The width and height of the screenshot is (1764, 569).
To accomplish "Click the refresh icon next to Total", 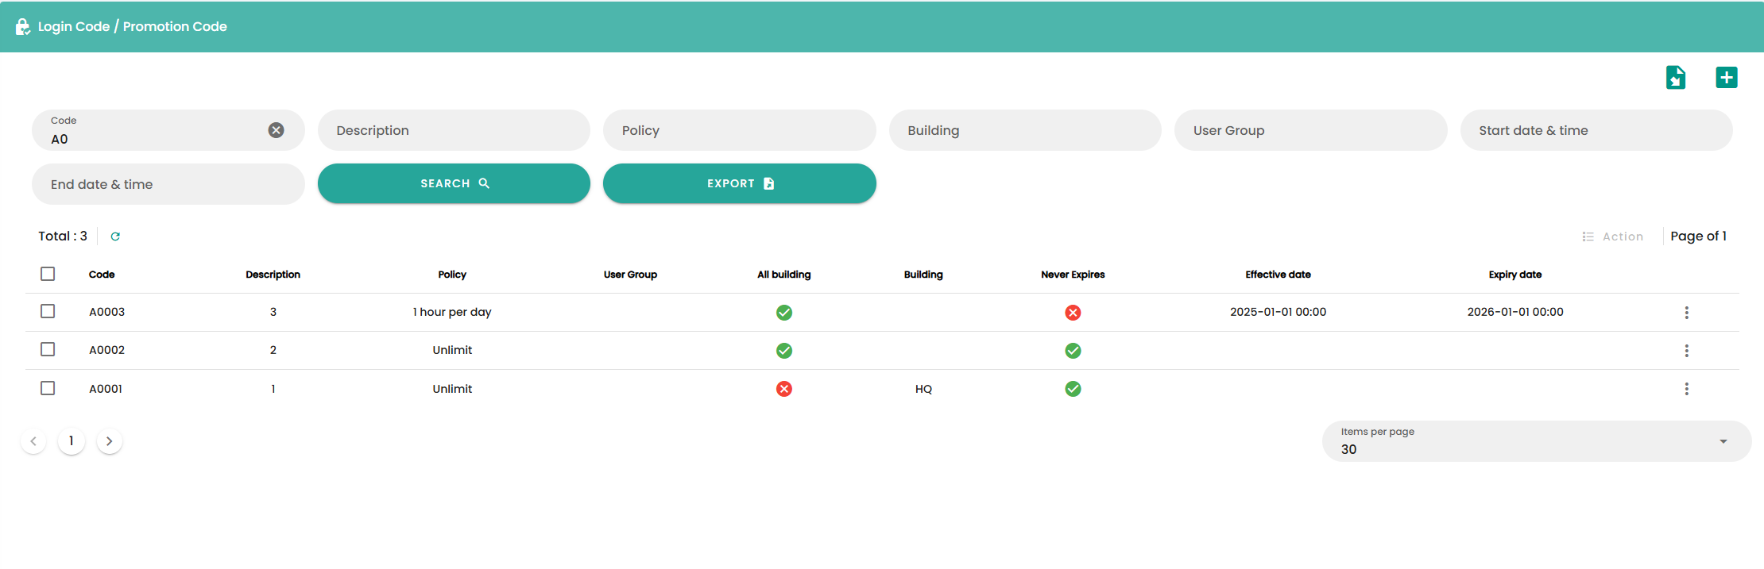I will [115, 236].
